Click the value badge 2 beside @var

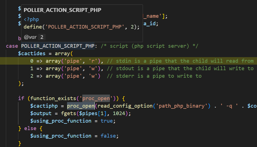[42, 37]
